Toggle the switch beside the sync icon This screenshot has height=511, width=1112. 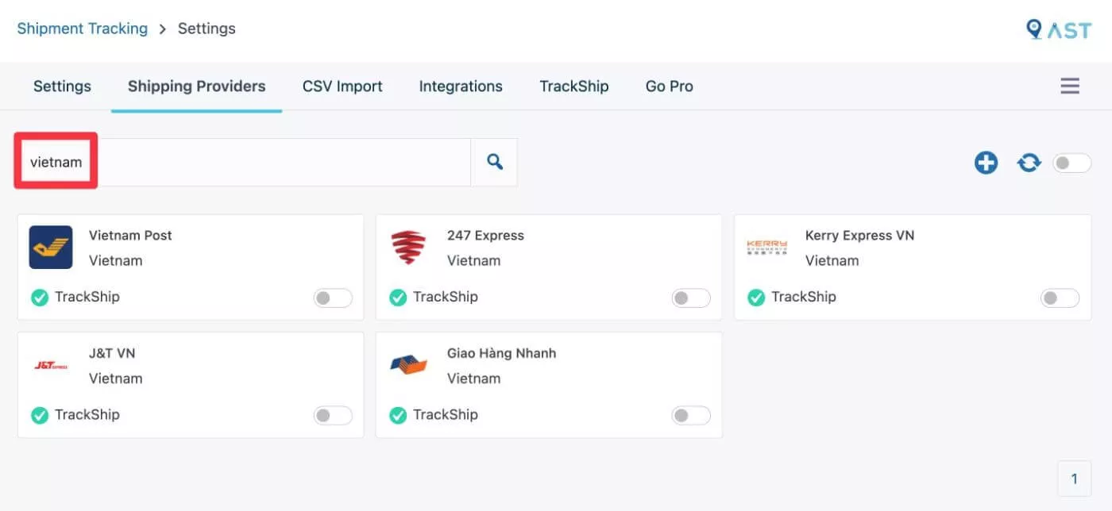[x=1072, y=163]
